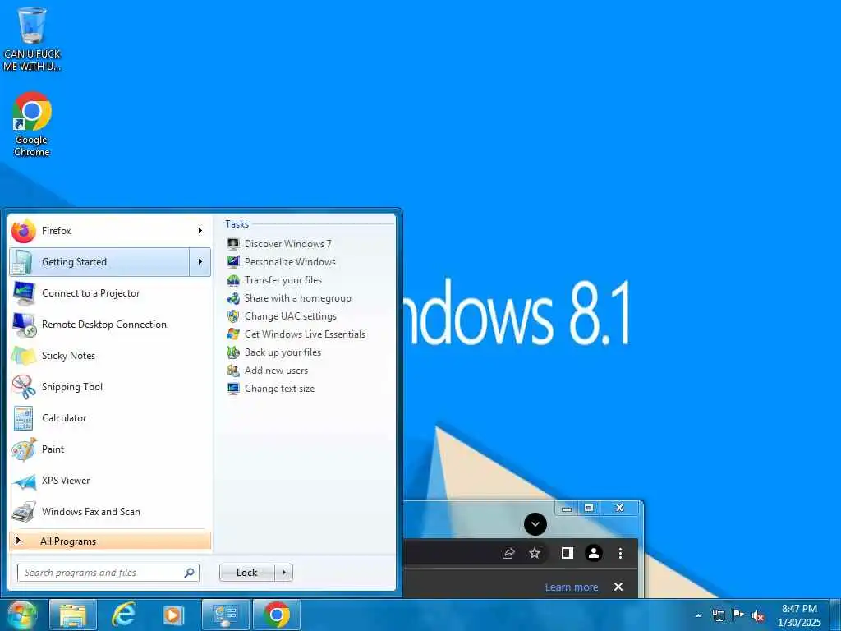Open the shutdown options arrow beside Lock
The height and width of the screenshot is (631, 841).
click(x=283, y=573)
